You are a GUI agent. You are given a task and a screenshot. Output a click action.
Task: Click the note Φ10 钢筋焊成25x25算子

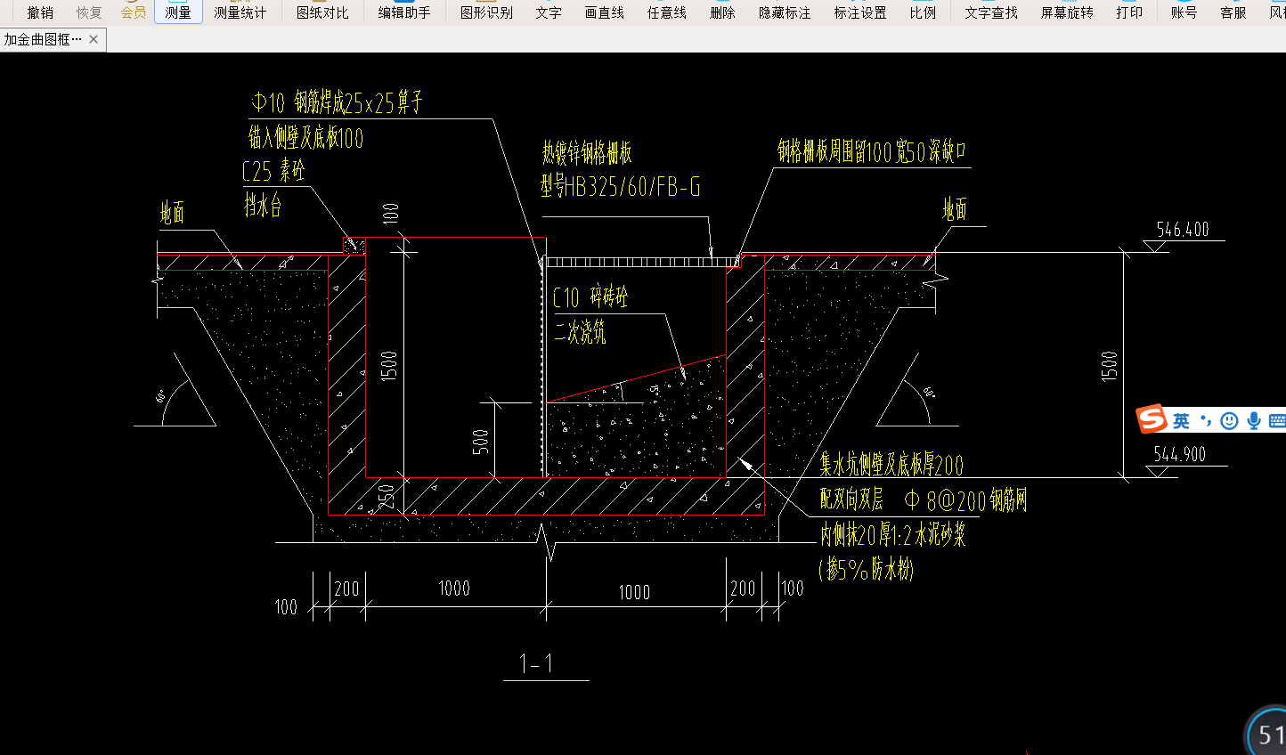[x=337, y=102]
